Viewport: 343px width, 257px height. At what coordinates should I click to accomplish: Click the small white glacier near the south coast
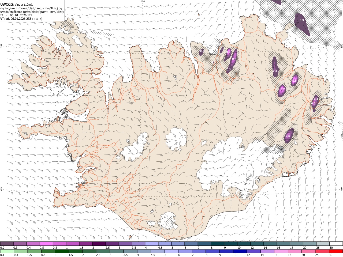(168, 221)
